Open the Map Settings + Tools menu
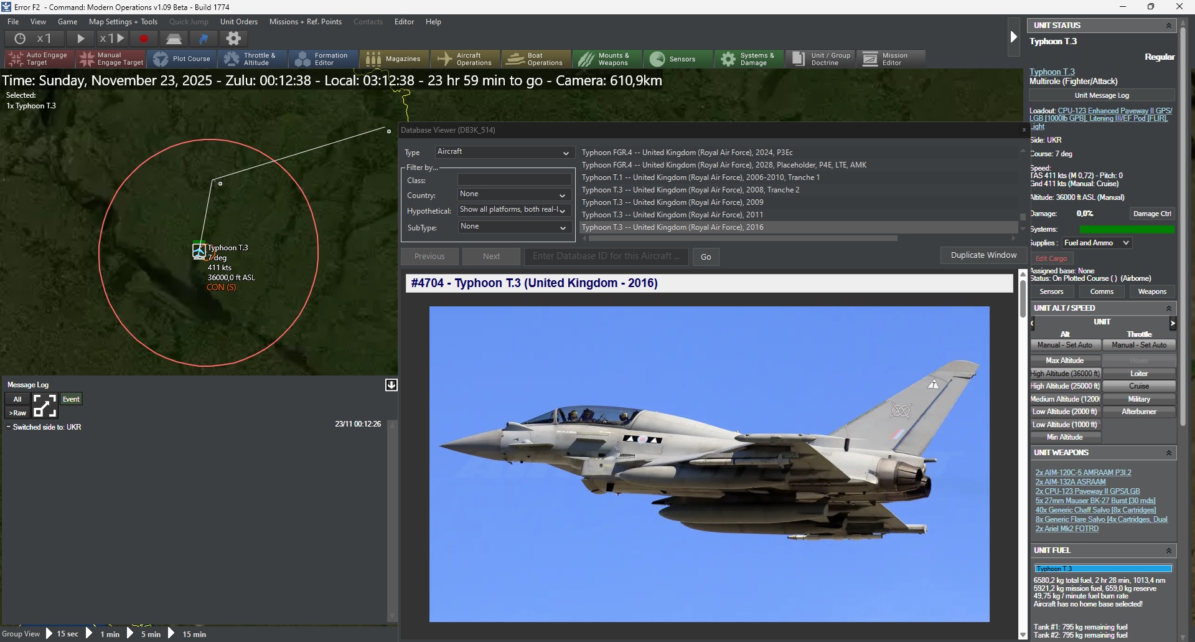 (123, 22)
